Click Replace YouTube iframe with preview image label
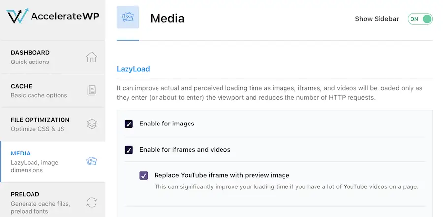This screenshot has width=443, height=217. click(222, 175)
